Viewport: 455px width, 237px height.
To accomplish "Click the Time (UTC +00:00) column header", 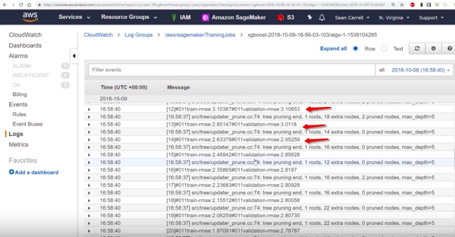I will point(124,88).
